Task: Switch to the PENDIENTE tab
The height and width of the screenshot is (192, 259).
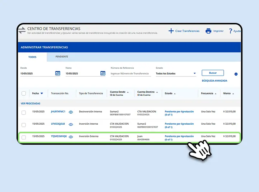Action: [x=62, y=57]
